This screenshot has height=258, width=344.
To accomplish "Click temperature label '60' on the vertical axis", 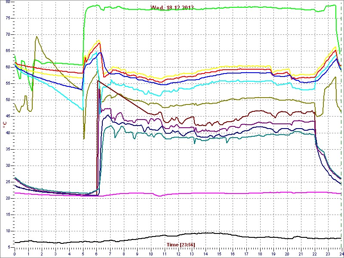I will 8,67.
